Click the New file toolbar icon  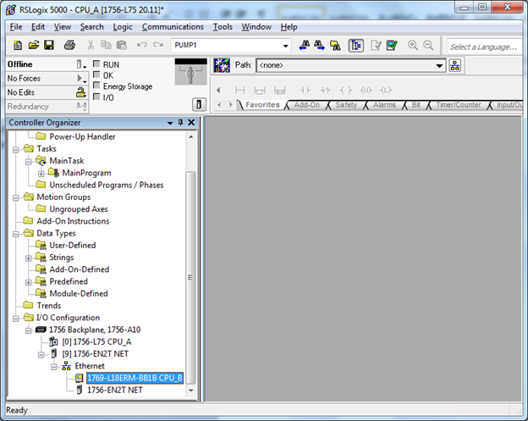[18, 45]
